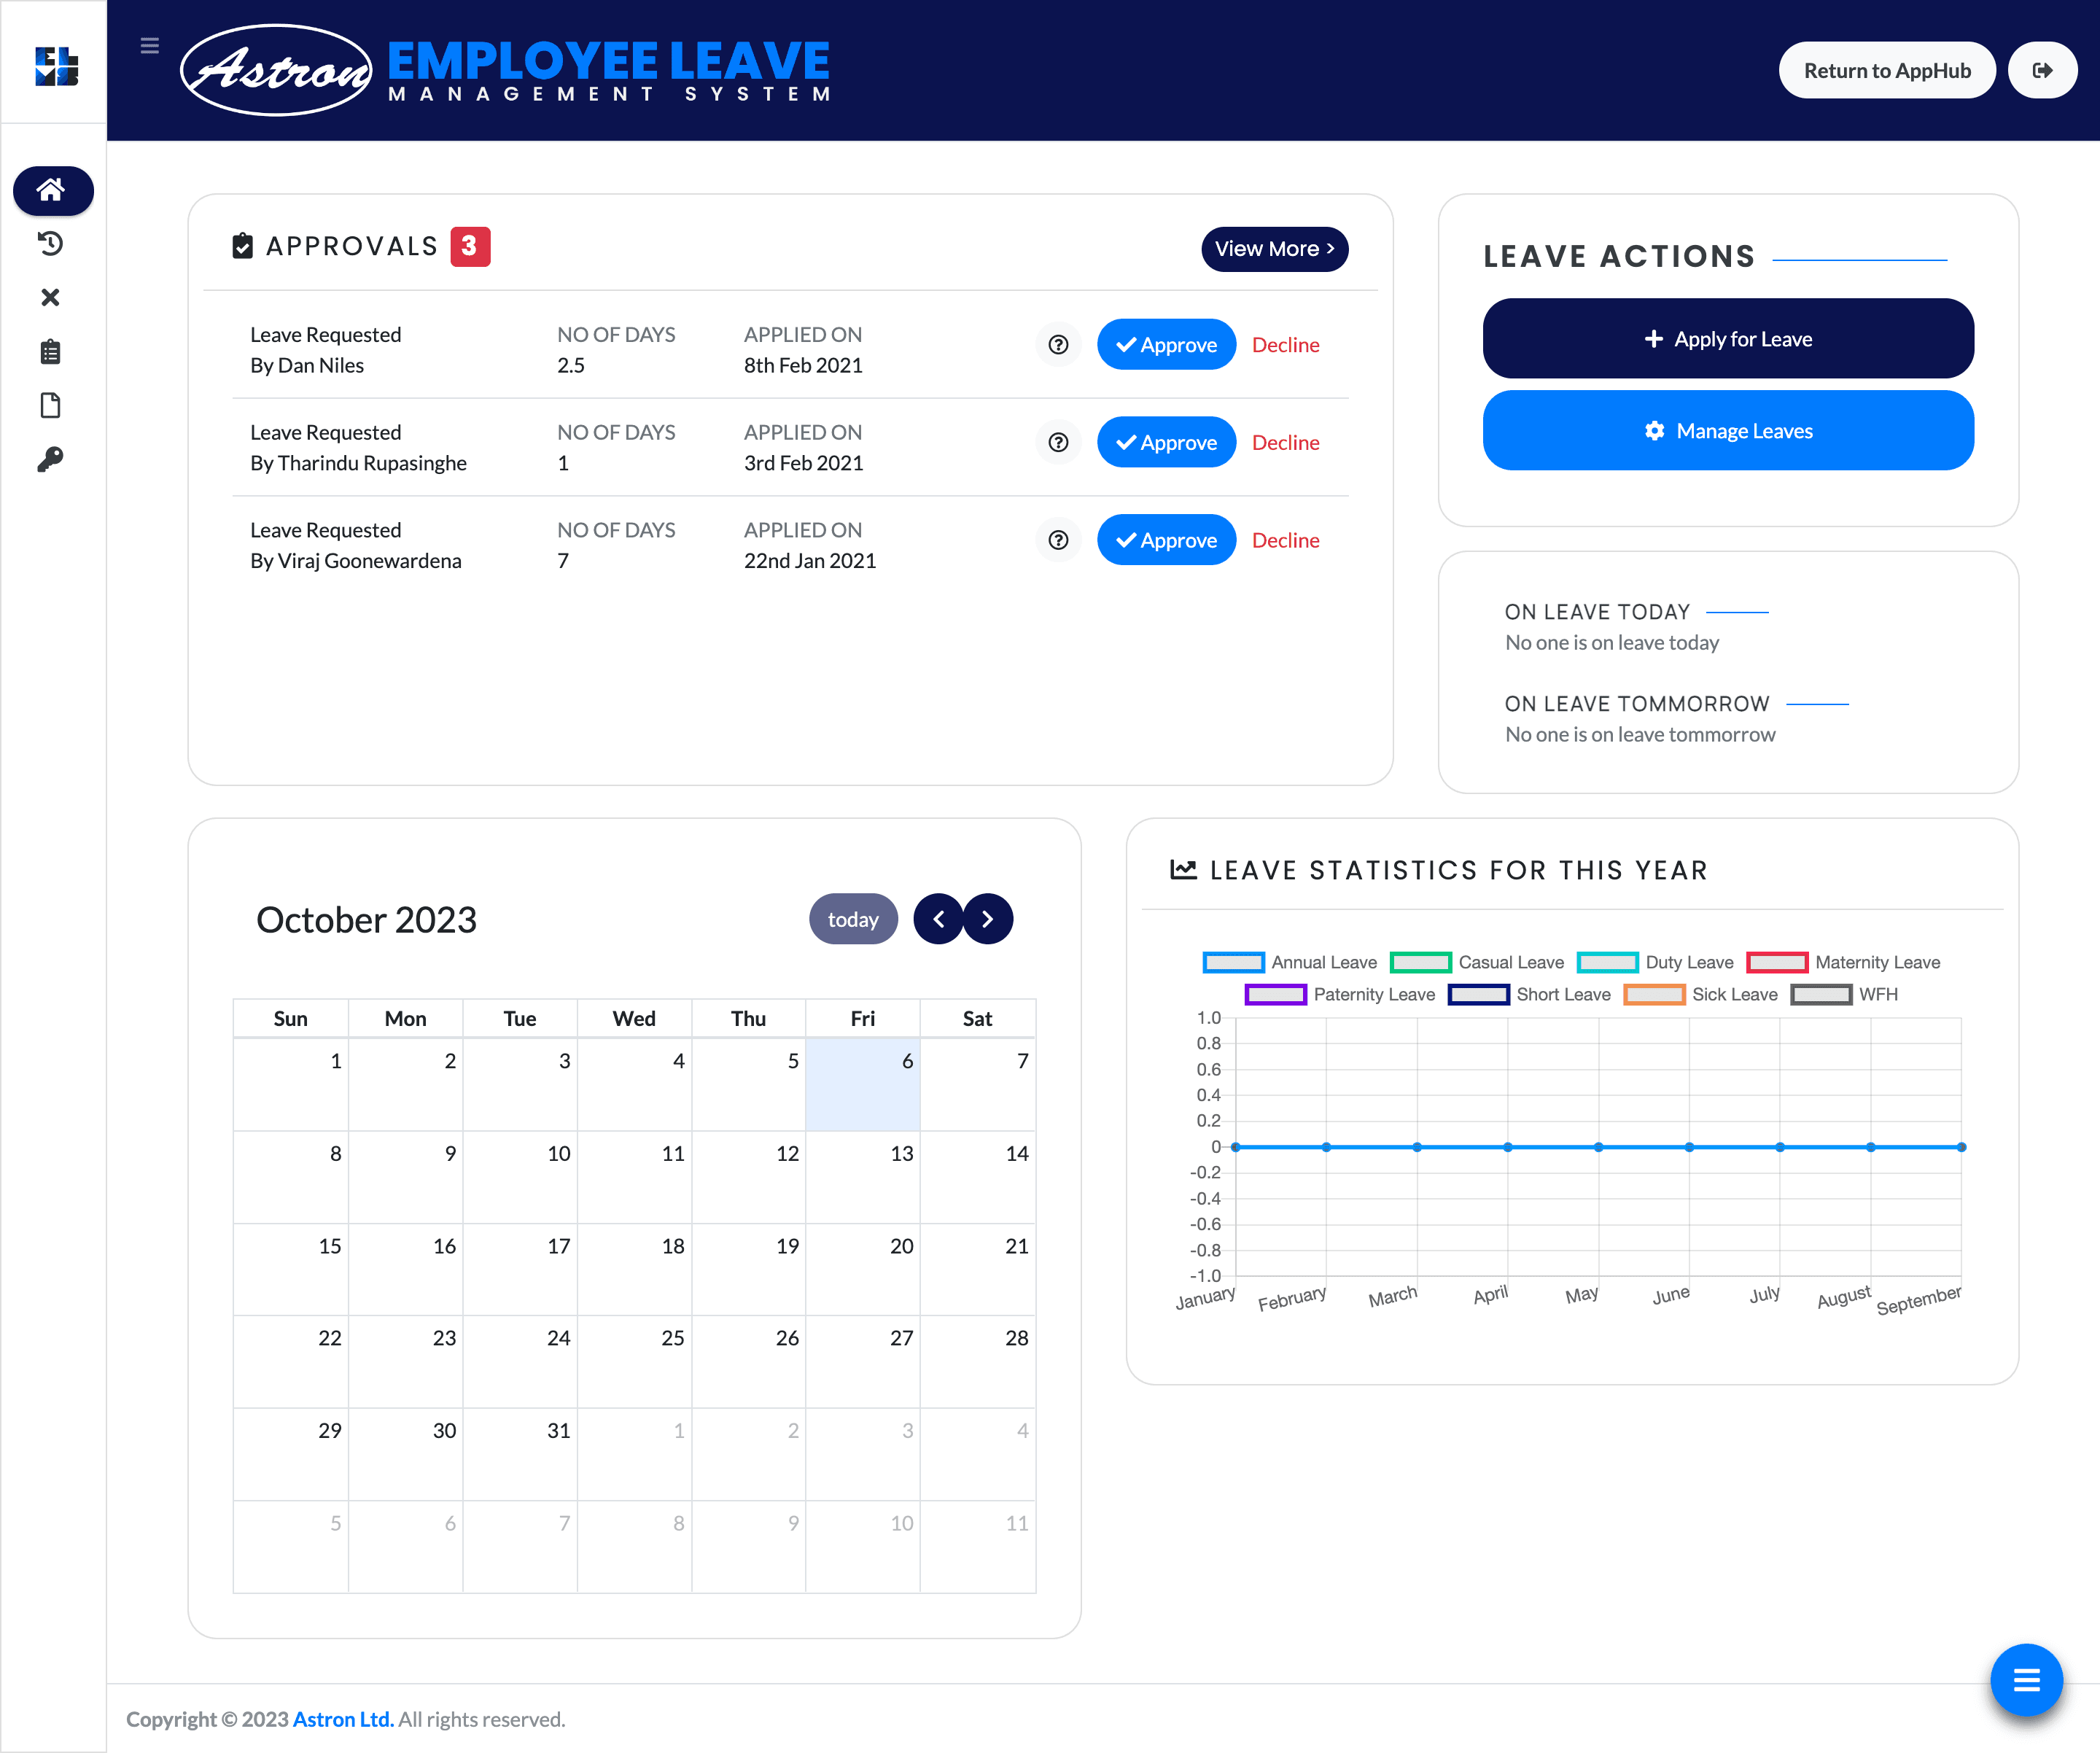Open the leave history clock icon
The width and height of the screenshot is (2100, 1753).
tap(50, 244)
